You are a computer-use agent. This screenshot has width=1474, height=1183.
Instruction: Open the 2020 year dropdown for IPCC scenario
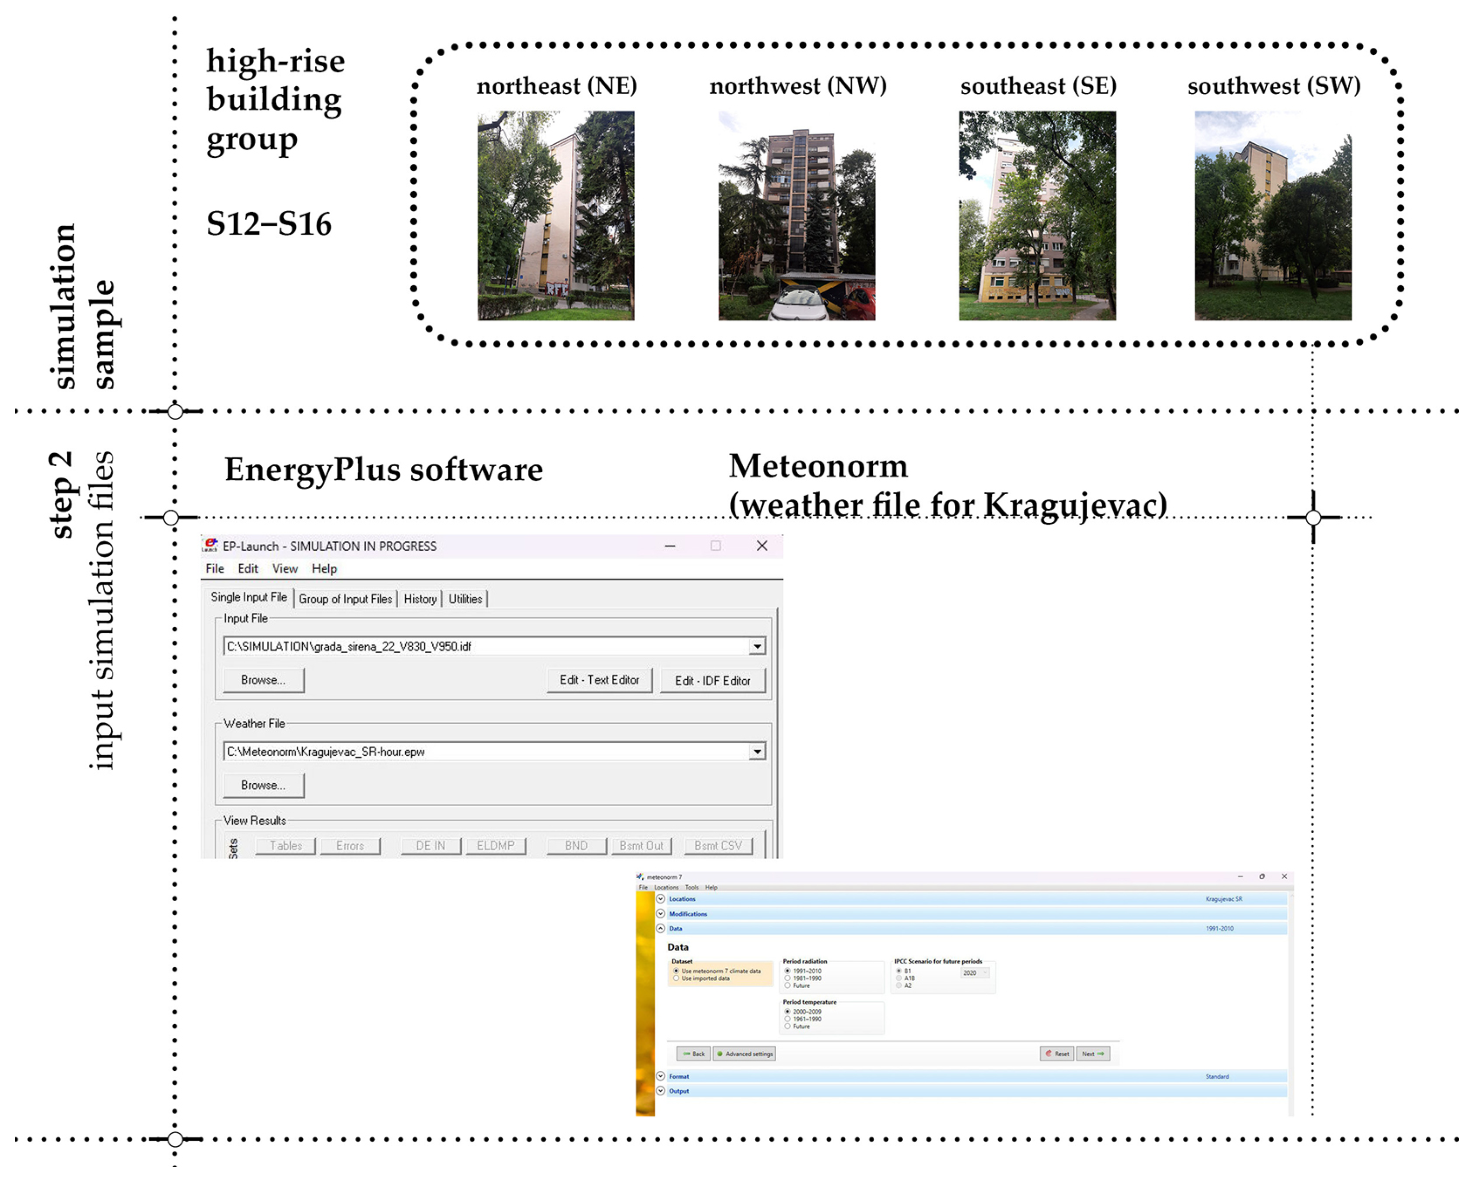(x=976, y=973)
